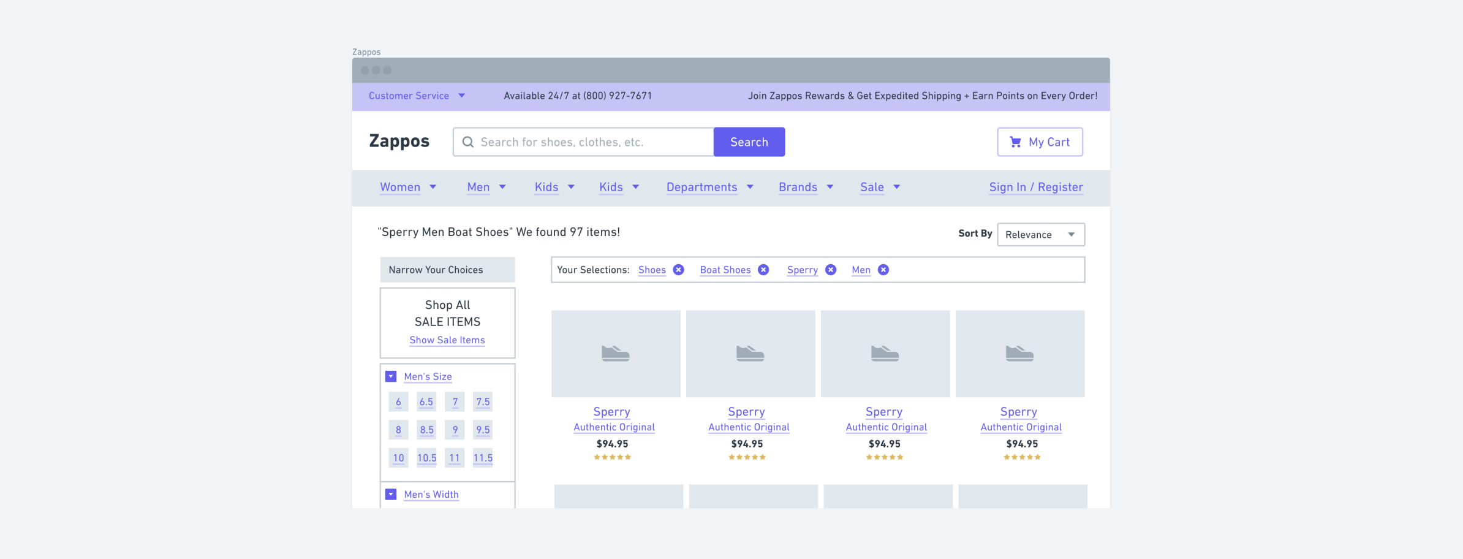Remove the Sperry selection filter
1463x559 pixels.
(x=831, y=270)
